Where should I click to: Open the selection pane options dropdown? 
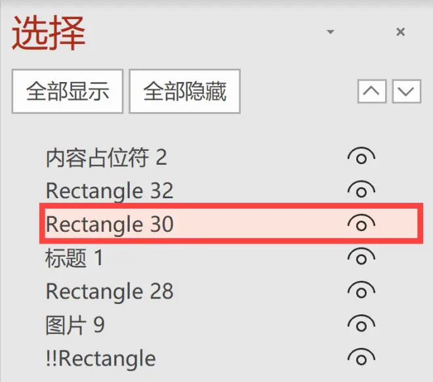point(331,32)
